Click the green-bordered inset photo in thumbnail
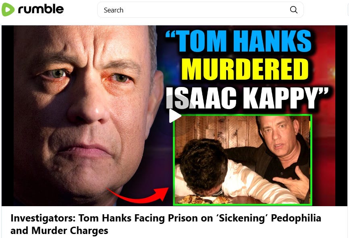The width and height of the screenshot is (349, 238). [x=242, y=160]
